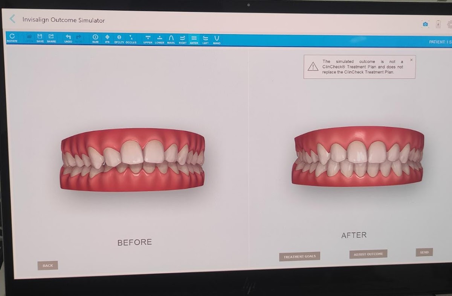The height and width of the screenshot is (296, 452).
Task: Open TREATMENT GOALS
Action: pyautogui.click(x=299, y=257)
